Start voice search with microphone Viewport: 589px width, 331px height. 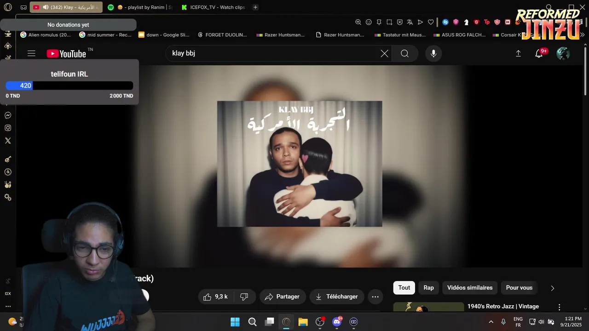(433, 53)
